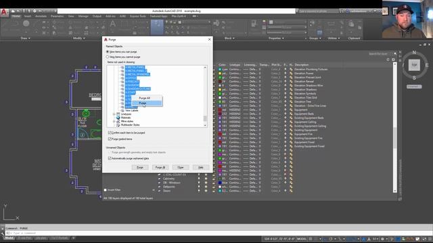Choose Purge from the context menu
Viewport: 433px width, 243px height.
coord(147,103)
